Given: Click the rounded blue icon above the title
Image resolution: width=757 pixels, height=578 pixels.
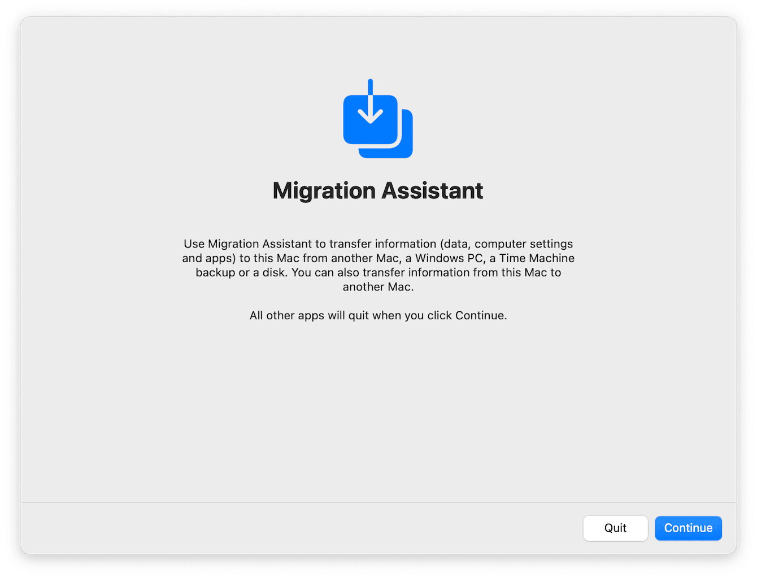Looking at the screenshot, I should click(x=377, y=118).
